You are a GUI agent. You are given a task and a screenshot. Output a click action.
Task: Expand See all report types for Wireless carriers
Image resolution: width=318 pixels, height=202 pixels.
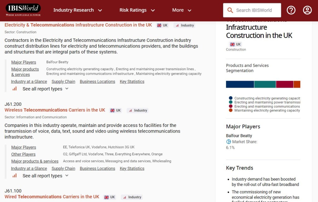pos(45,176)
